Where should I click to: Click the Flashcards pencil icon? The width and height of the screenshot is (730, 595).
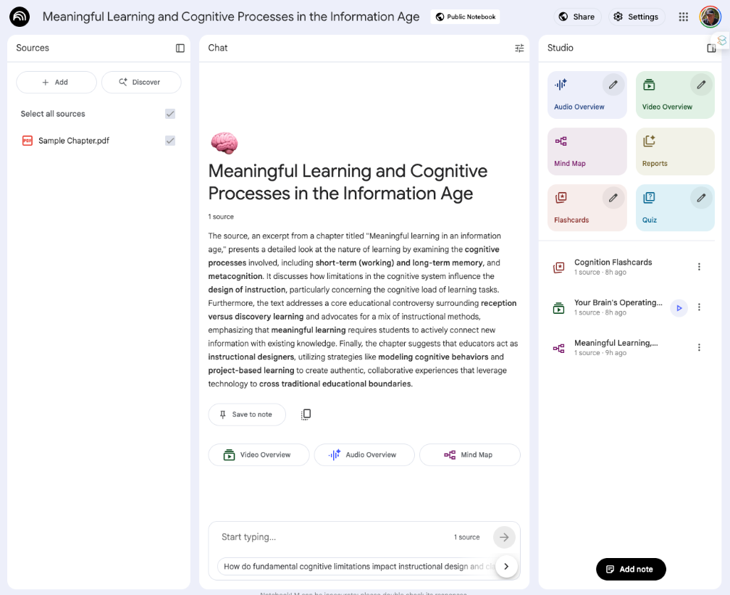pos(613,198)
